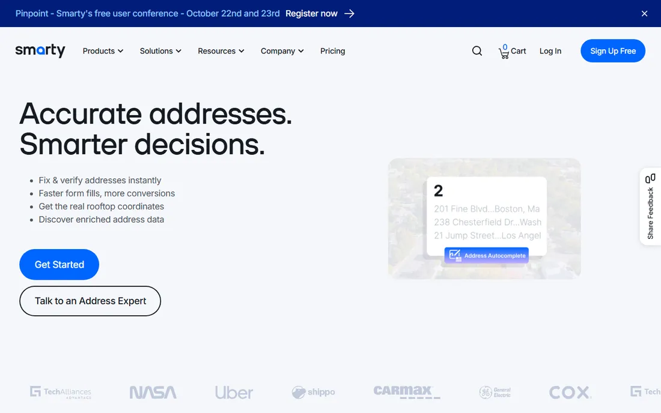Open the Pricing page

(333, 51)
